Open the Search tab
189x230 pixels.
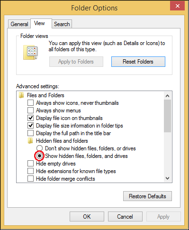(62, 24)
